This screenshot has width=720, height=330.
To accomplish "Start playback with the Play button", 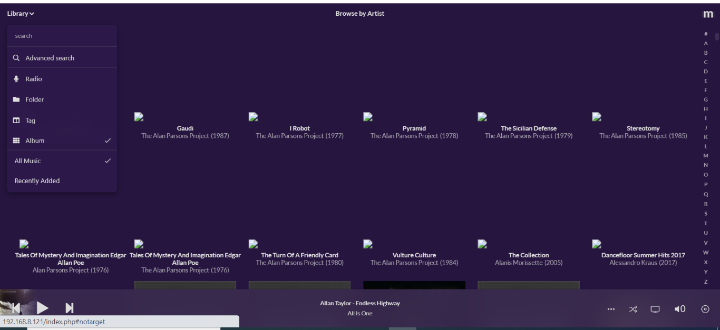I will tap(43, 308).
